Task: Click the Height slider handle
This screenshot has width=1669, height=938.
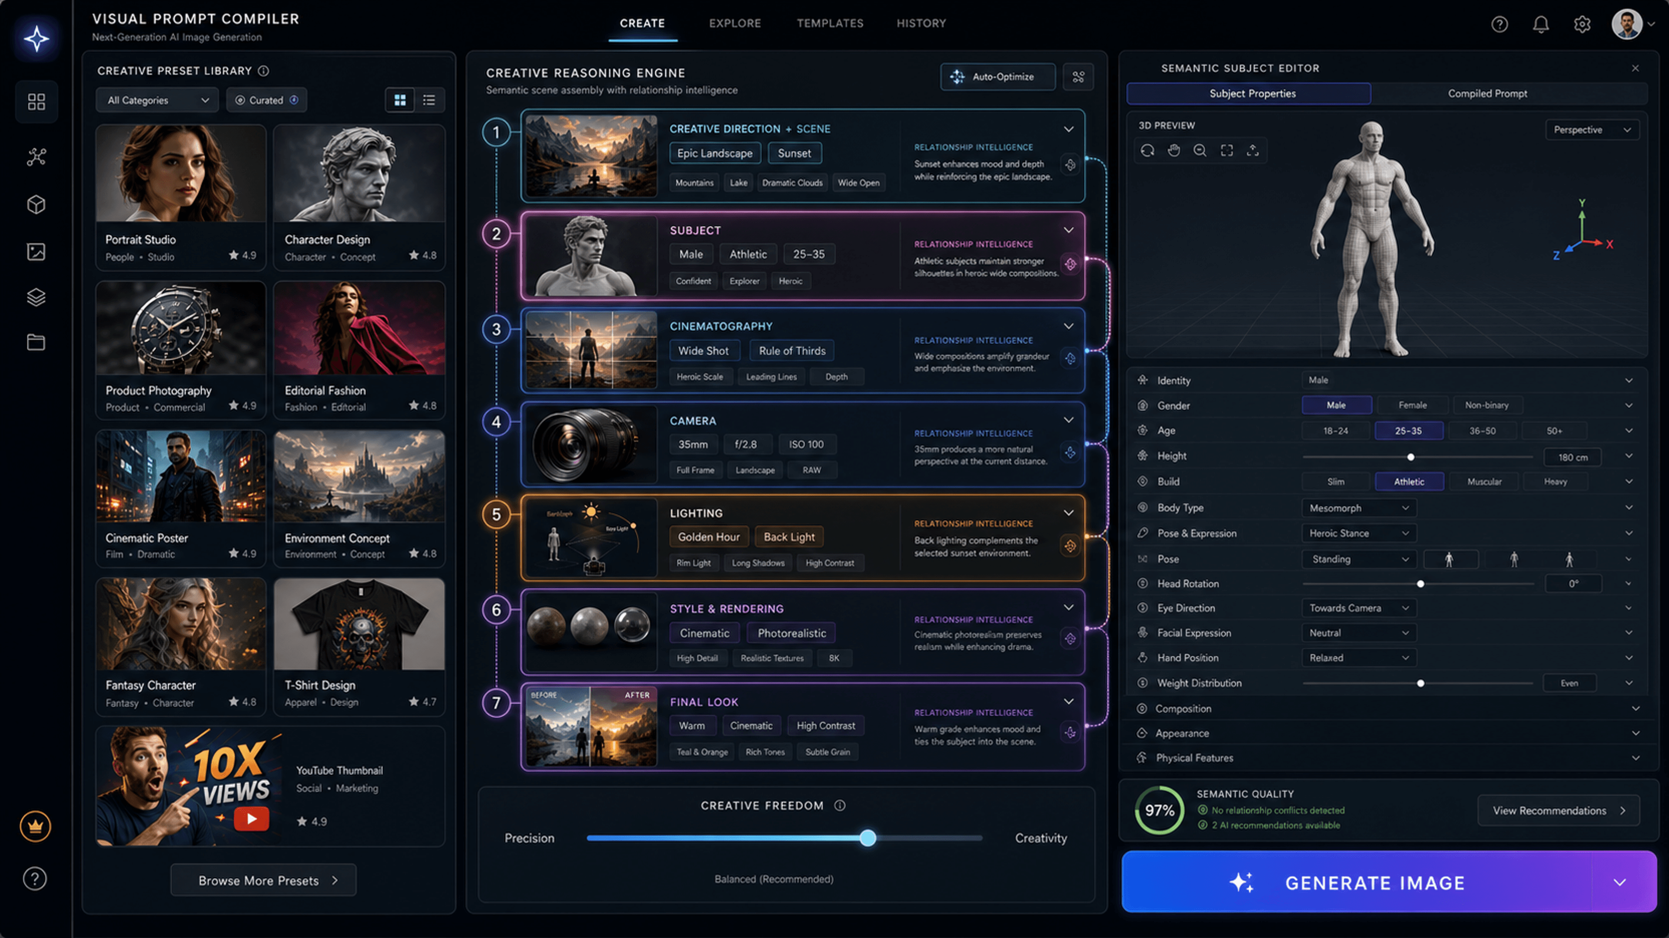Action: tap(1410, 457)
